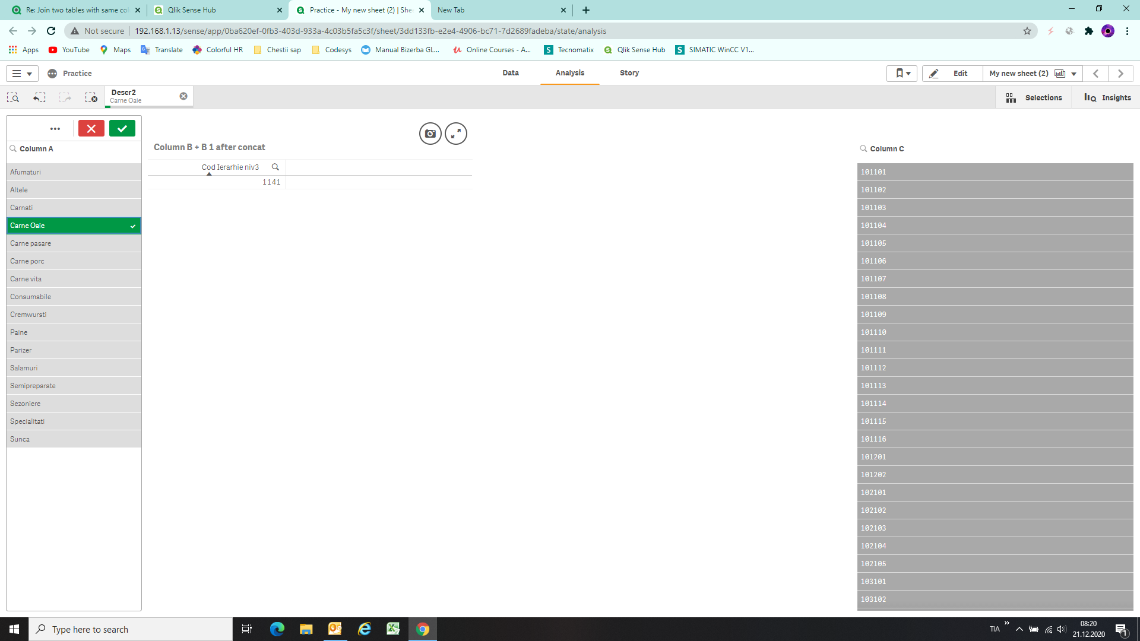Screen dimensions: 1140x641
Task: Click the smart search icon in selections toolbar
Action: click(x=13, y=97)
